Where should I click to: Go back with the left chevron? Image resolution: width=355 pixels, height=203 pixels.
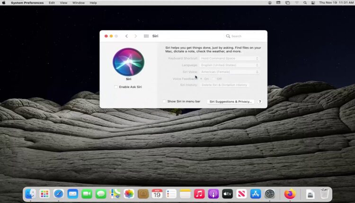(x=126, y=36)
